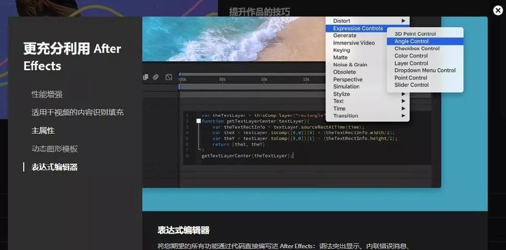Image resolution: width=506 pixels, height=250 pixels.
Task: Click the 05s timeline ruler mark
Action: pyautogui.click(x=222, y=79)
